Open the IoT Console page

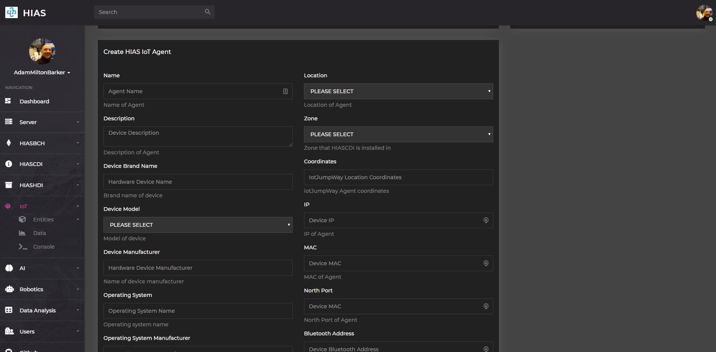click(44, 247)
